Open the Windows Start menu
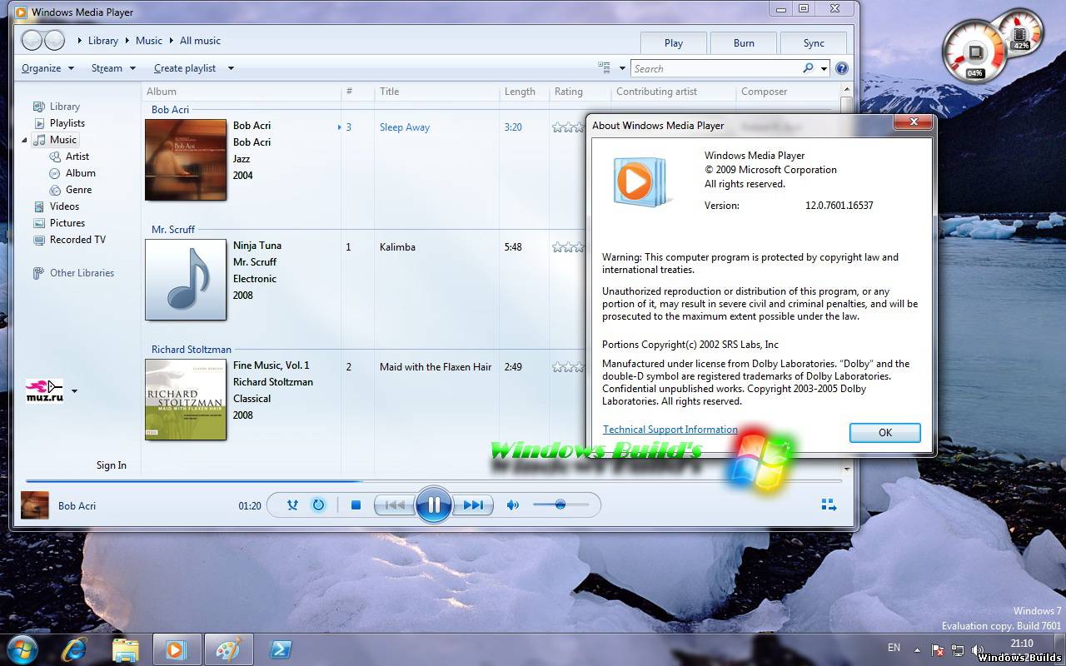The height and width of the screenshot is (666, 1066). coord(22,649)
